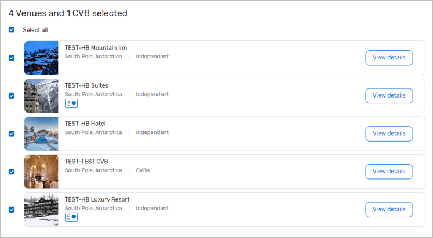View details for TEST-HB Mountain Inn
This screenshot has height=238, width=433.
coord(388,58)
